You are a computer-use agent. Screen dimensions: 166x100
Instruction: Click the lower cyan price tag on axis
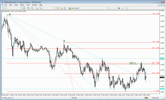click(x=162, y=89)
